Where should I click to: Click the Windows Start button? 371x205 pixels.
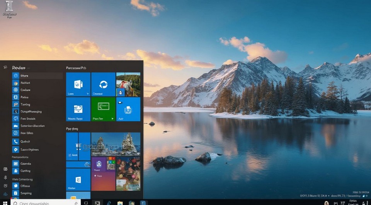5,203
